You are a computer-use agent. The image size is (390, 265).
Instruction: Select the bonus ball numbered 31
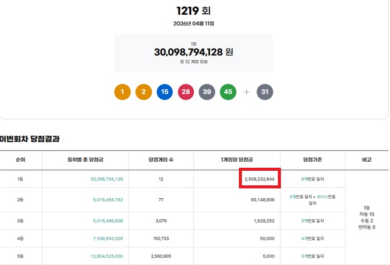[x=265, y=92]
